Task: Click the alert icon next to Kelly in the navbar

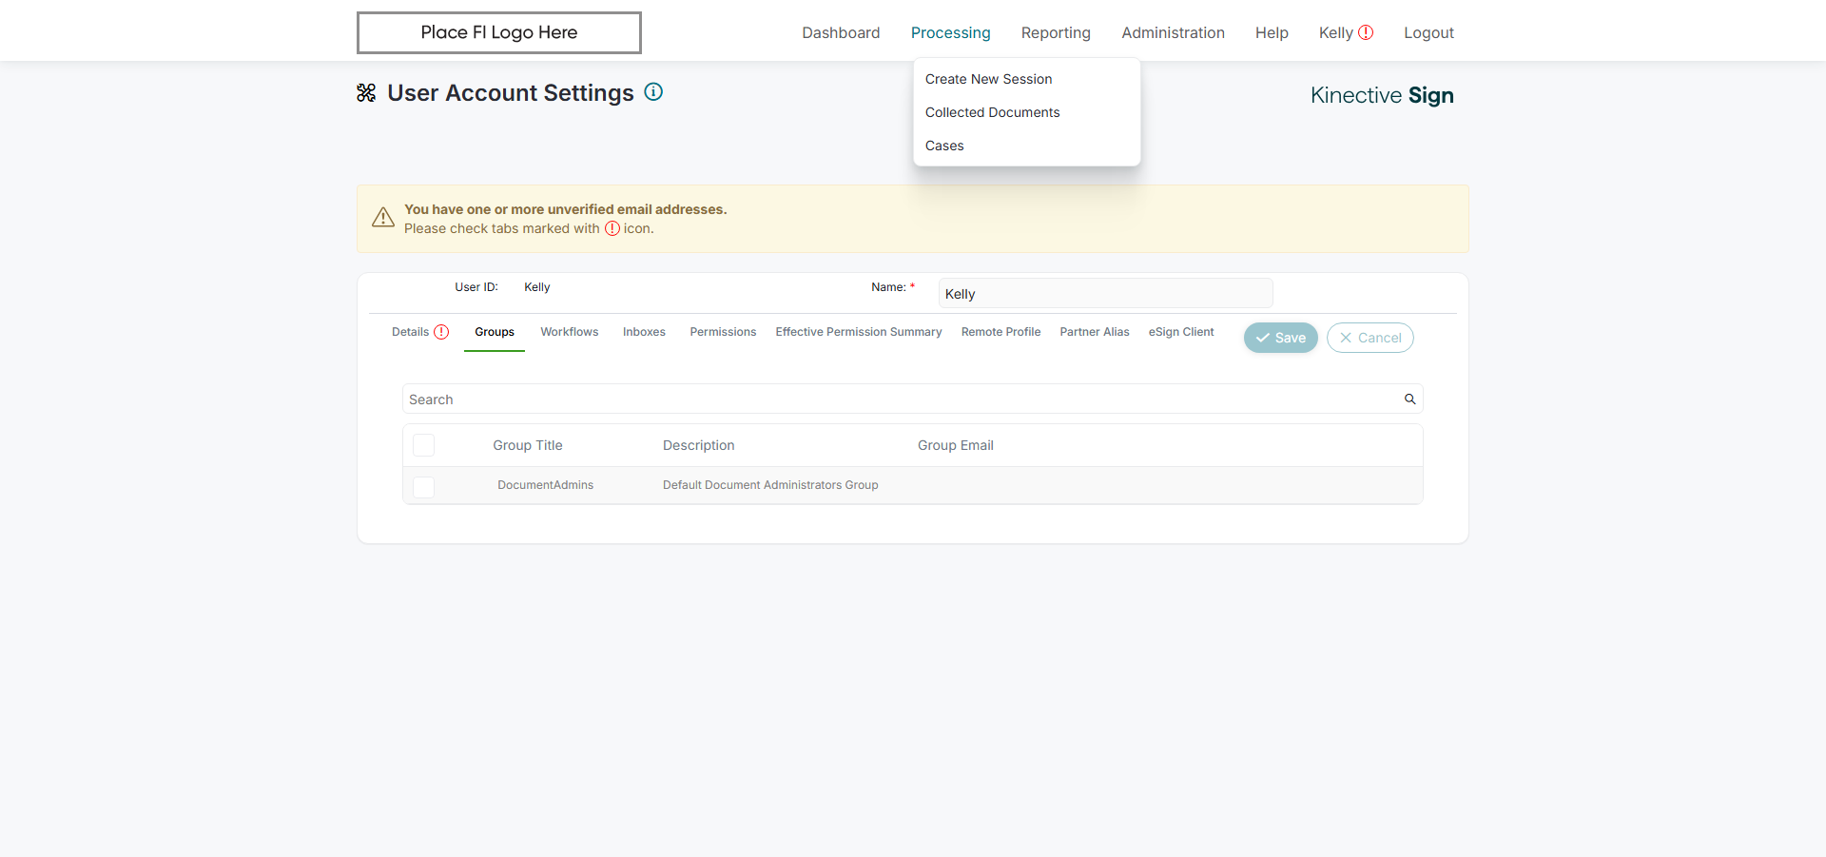Action: 1366,32
